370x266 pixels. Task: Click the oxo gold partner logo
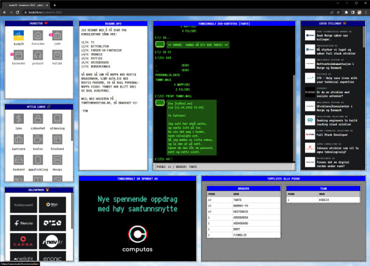(53, 223)
